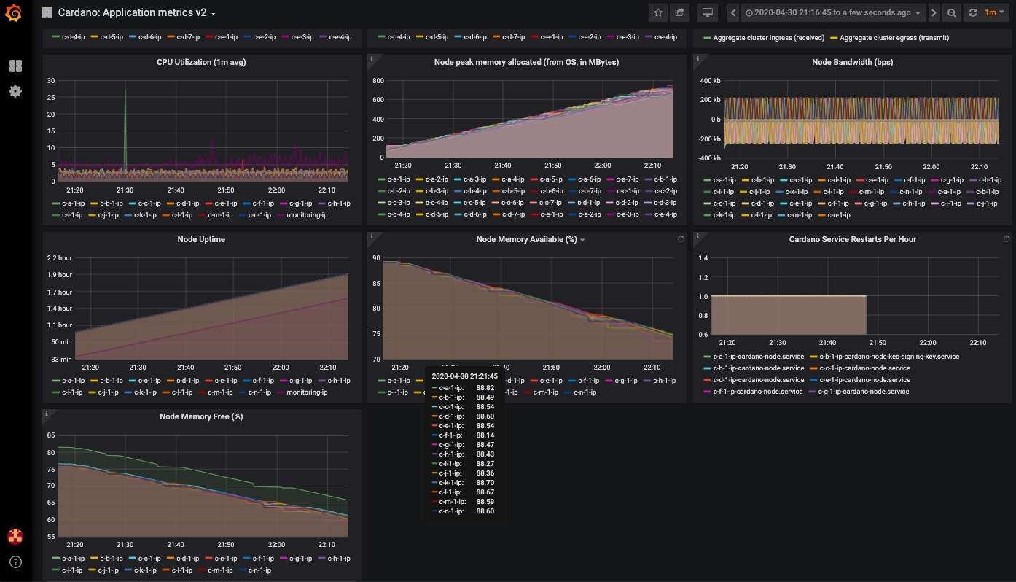Show info icon on Node Memory Available panel

tap(372, 236)
